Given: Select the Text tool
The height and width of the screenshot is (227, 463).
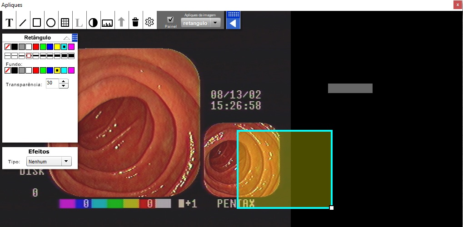Looking at the screenshot, I should point(9,22).
